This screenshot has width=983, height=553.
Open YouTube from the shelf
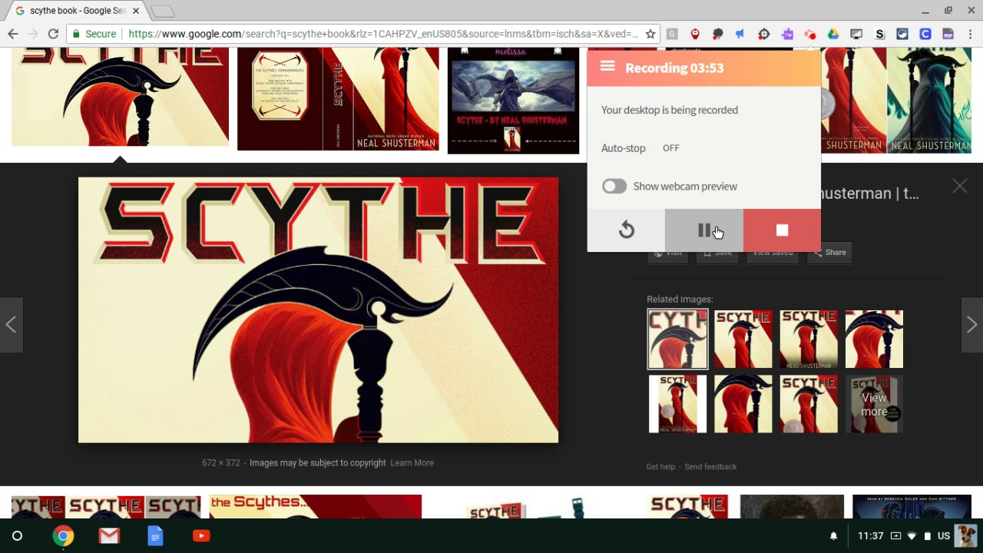tap(201, 535)
